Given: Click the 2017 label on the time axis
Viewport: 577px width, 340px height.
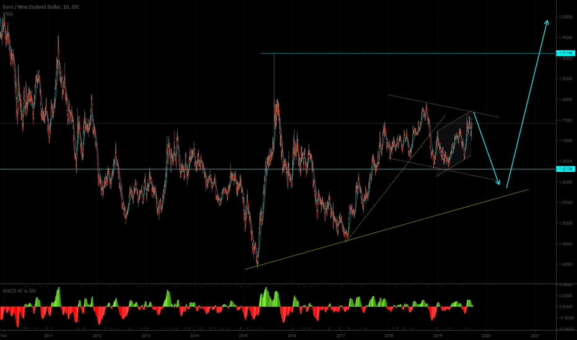Looking at the screenshot, I should 341,335.
